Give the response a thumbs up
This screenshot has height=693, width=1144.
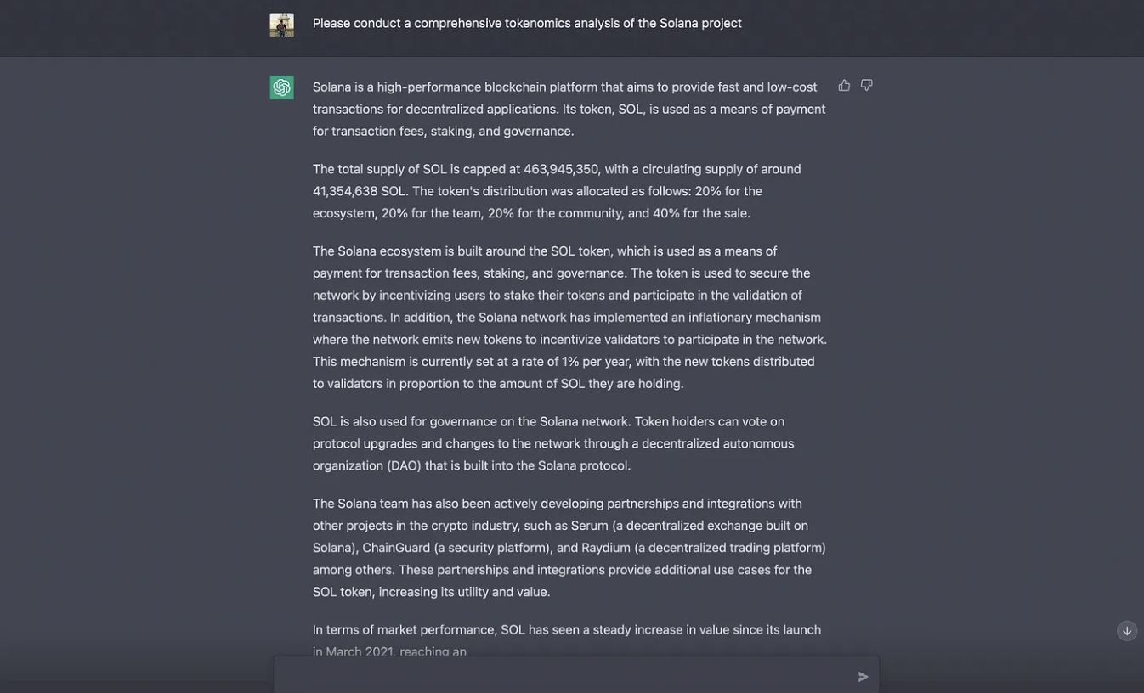click(844, 85)
